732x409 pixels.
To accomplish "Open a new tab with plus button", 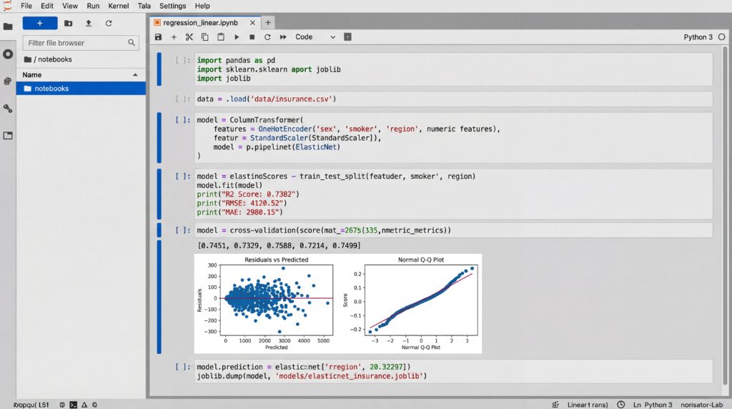I will pos(268,22).
